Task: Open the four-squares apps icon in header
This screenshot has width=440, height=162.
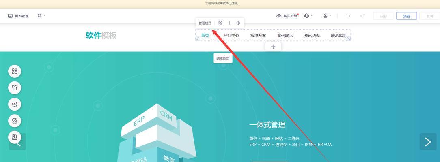Action: click(39, 16)
